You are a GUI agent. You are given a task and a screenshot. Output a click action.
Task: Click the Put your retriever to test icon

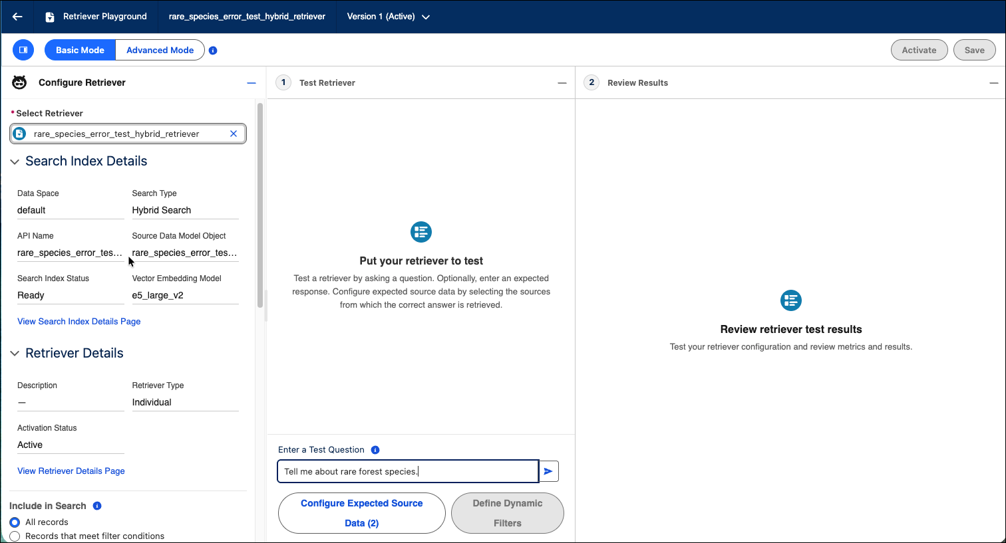click(x=421, y=232)
